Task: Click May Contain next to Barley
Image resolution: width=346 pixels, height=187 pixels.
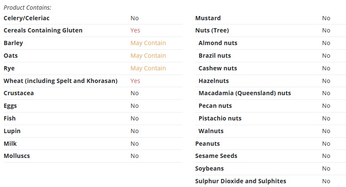Action: (148, 43)
